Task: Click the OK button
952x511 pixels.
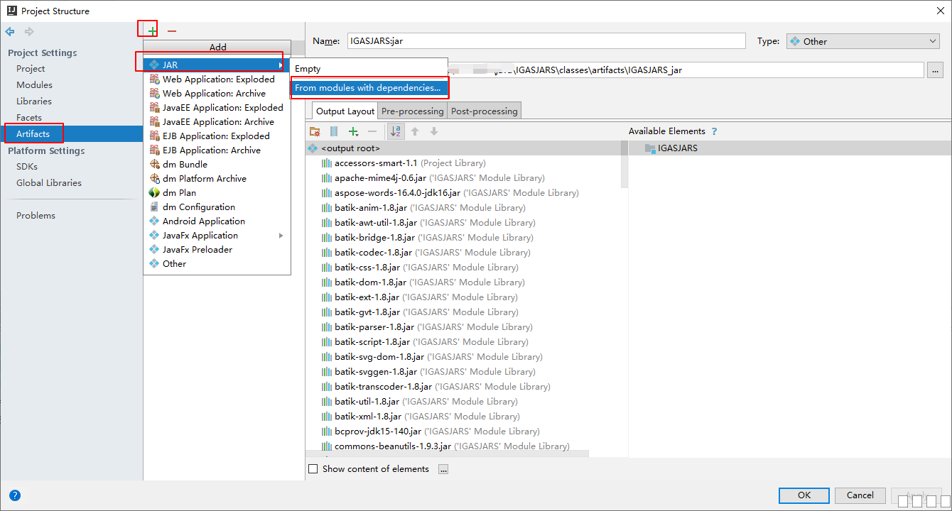Action: coord(804,495)
